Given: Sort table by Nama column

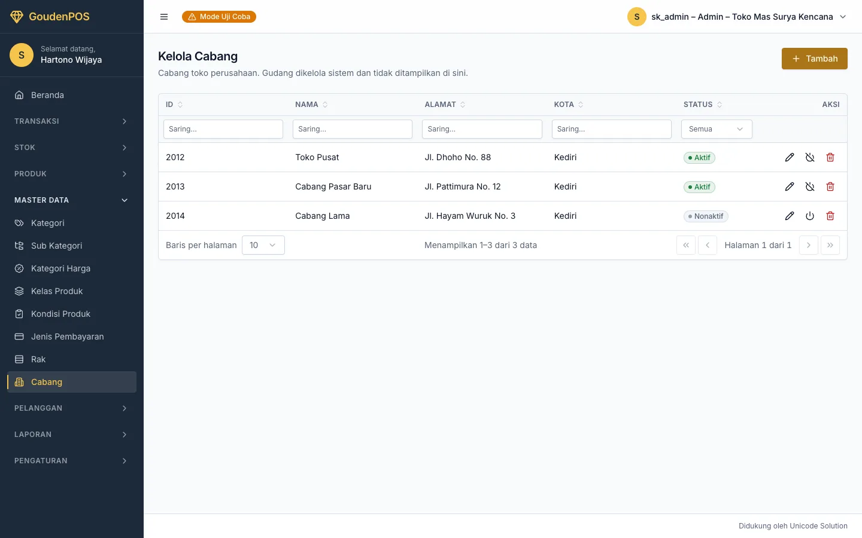Looking at the screenshot, I should pos(311,105).
